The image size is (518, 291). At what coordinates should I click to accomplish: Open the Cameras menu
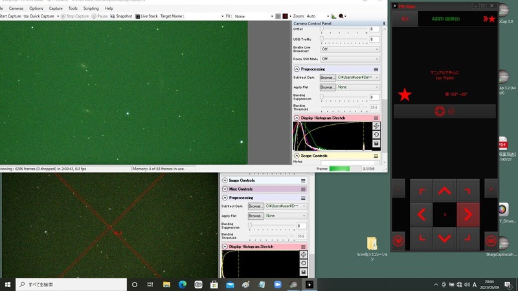(16, 8)
